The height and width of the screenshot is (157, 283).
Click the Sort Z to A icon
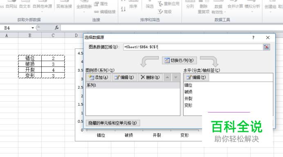[x=123, y=9]
